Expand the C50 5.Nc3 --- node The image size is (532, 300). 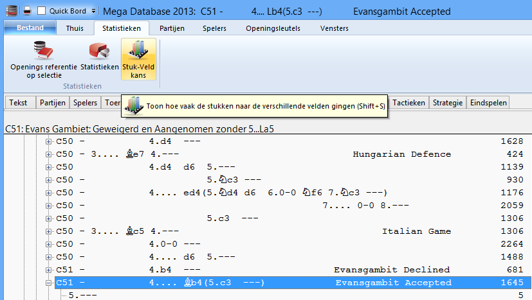tap(48, 180)
